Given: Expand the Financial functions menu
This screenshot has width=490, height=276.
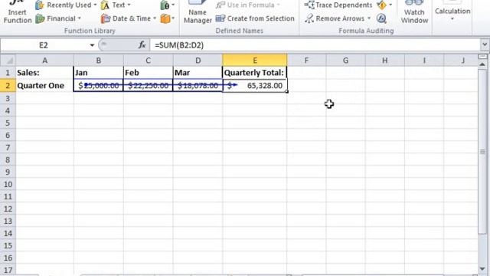Looking at the screenshot, I should (x=58, y=18).
